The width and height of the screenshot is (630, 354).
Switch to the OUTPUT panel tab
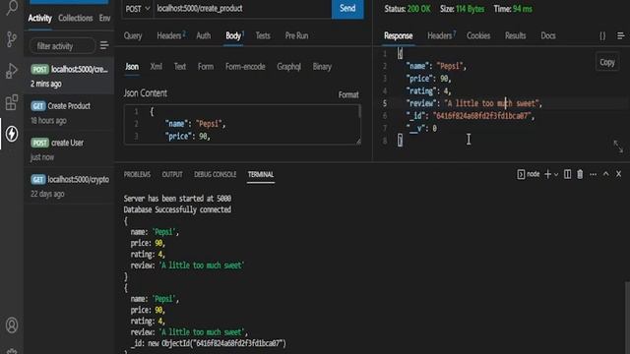coord(172,174)
